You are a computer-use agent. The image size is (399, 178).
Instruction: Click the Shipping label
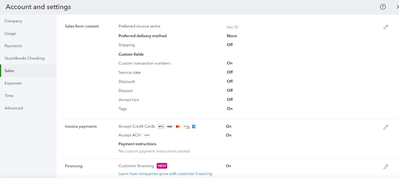pyautogui.click(x=127, y=45)
